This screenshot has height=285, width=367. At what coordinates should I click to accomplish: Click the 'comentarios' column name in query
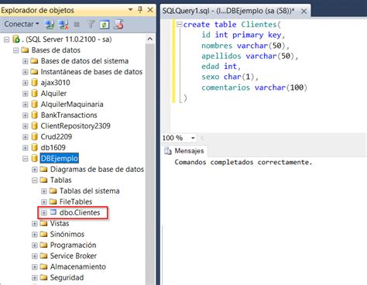(225, 88)
